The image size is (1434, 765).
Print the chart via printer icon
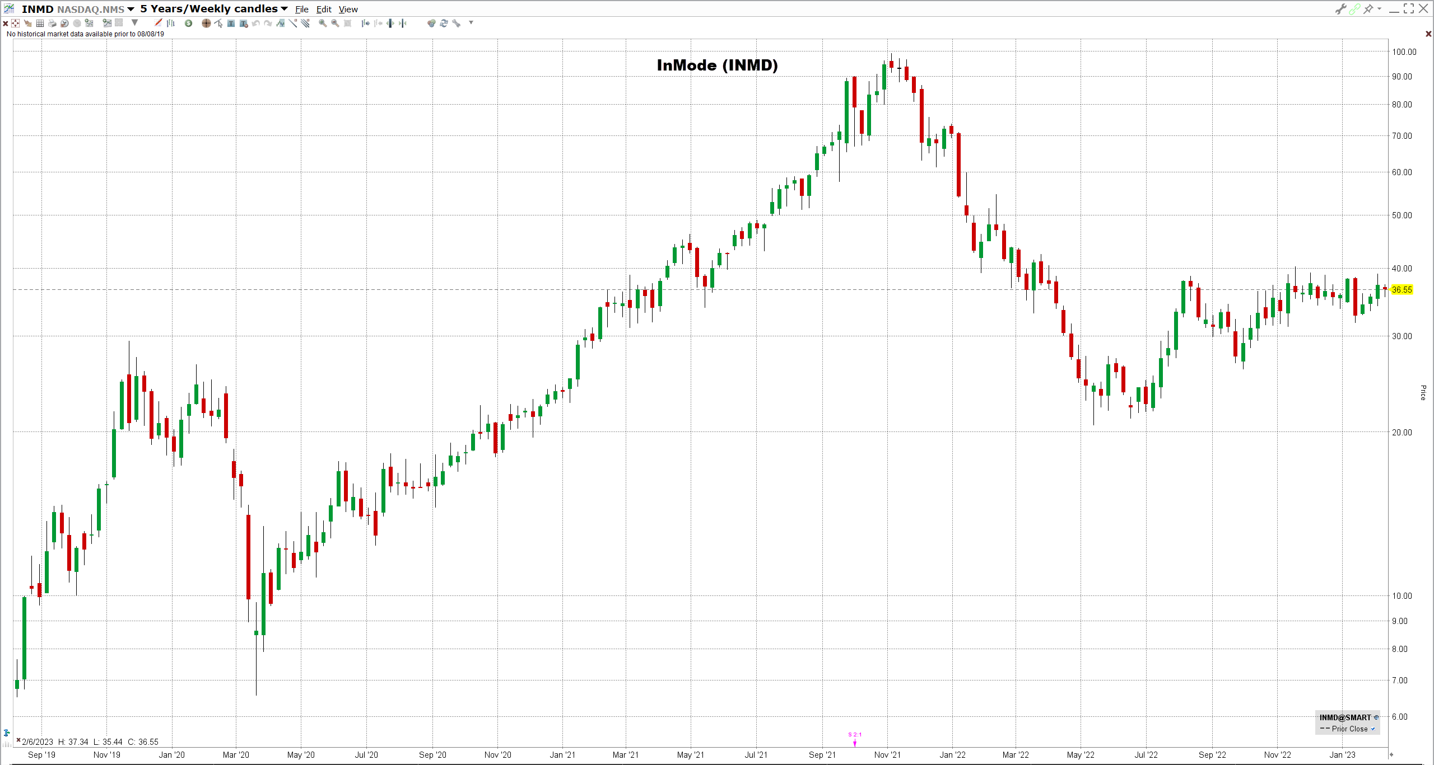52,24
